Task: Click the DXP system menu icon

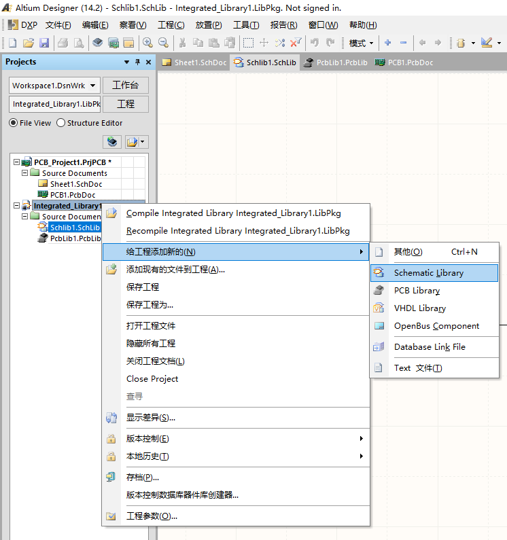Action: (13, 25)
